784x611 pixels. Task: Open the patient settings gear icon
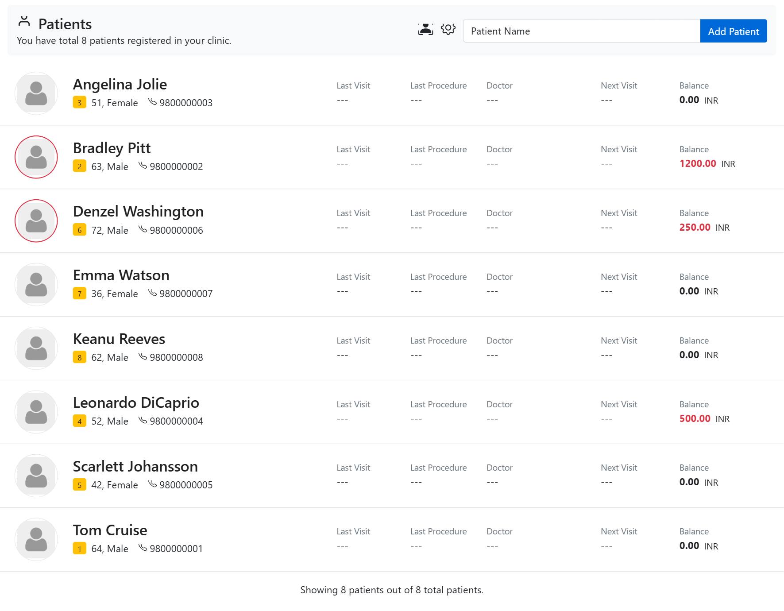pos(448,29)
